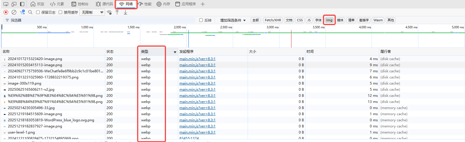Screen dimensions: 465x142
Task: Click the 类型 column sort arrow
Action: pyautogui.click(x=175, y=52)
